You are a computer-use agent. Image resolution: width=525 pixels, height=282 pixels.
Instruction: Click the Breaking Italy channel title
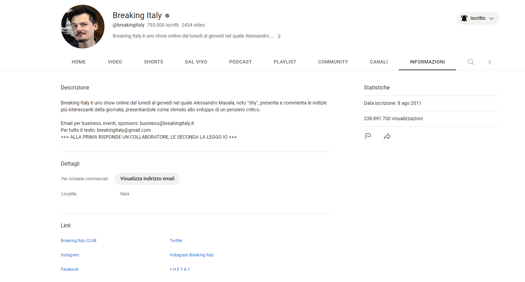click(137, 15)
